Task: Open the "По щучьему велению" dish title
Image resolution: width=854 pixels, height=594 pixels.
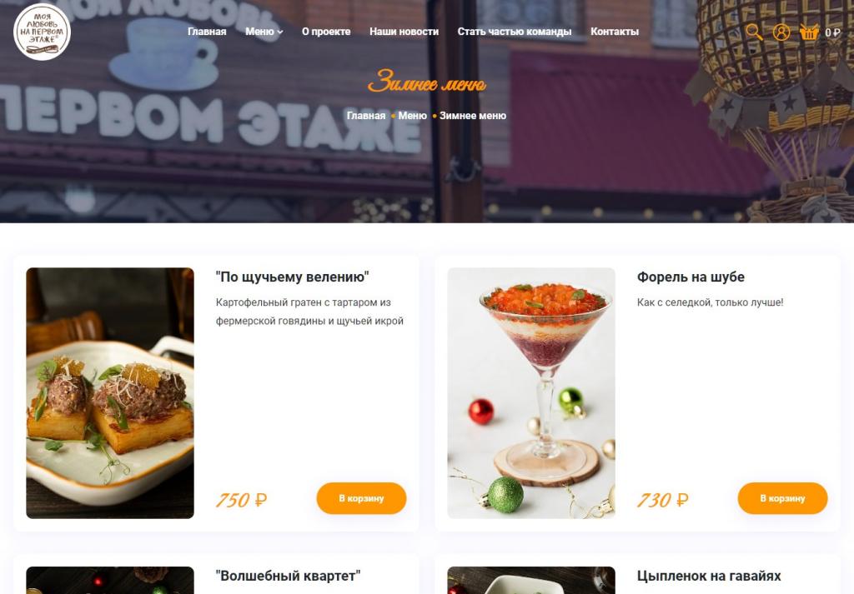Action: click(x=293, y=277)
